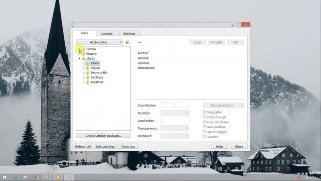Select the Settings folder icon under Mond
This screenshot has width=321, height=181.
click(88, 77)
